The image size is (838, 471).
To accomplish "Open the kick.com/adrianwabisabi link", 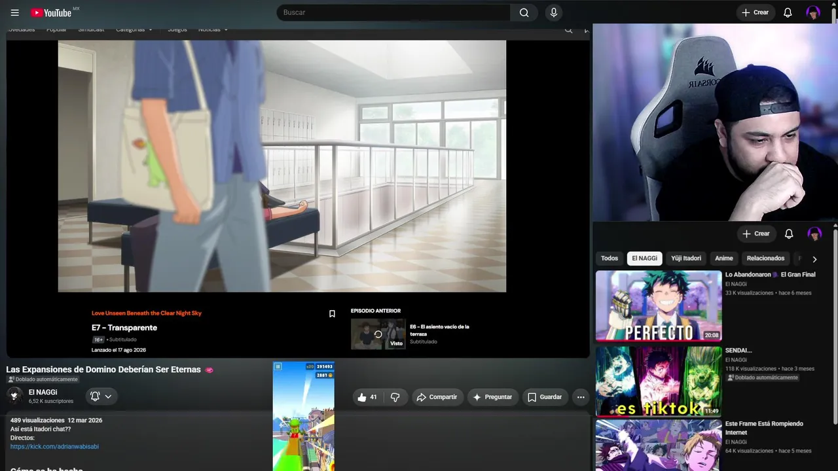I will click(54, 447).
